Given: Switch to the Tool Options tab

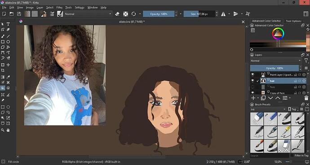Looking at the screenshot, I should coord(293,21).
